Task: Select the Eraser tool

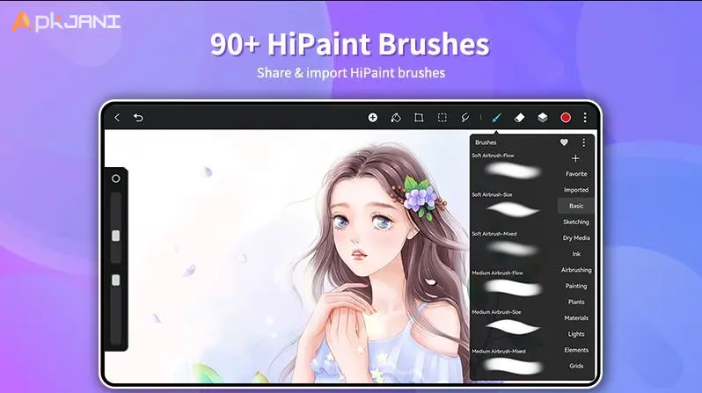Action: click(x=519, y=118)
